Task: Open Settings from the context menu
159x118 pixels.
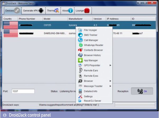Action: pyautogui.click(x=94, y=96)
